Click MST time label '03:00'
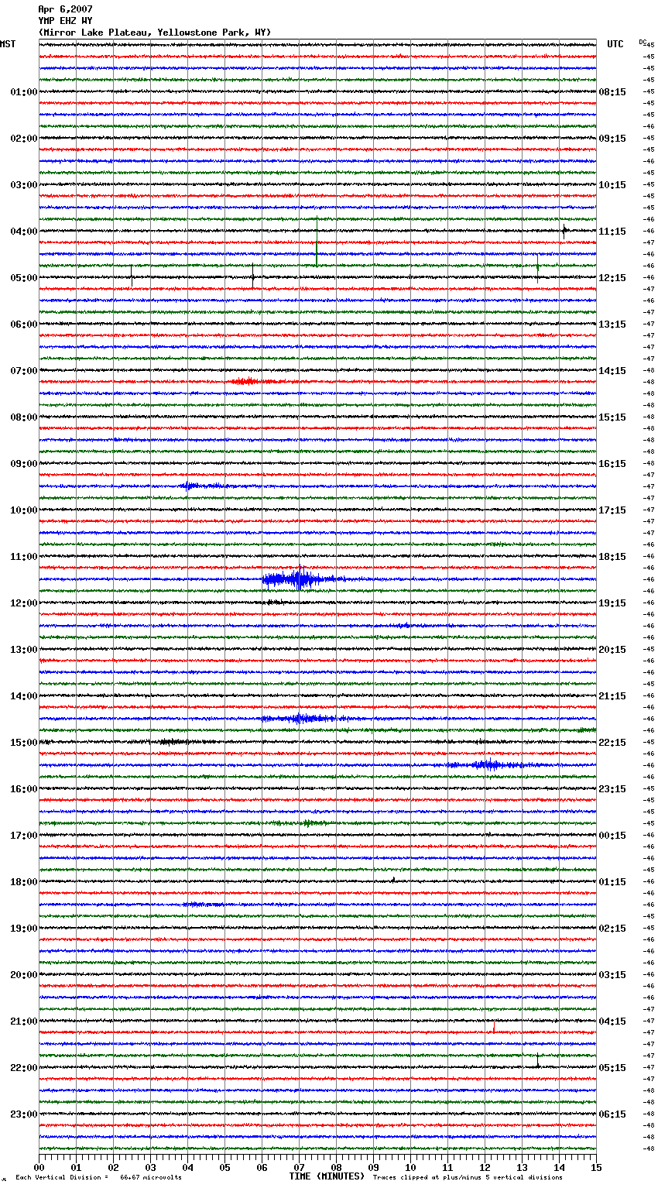 click(x=24, y=185)
